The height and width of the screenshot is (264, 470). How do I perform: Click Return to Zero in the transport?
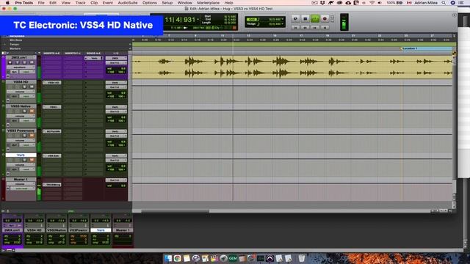point(295,28)
